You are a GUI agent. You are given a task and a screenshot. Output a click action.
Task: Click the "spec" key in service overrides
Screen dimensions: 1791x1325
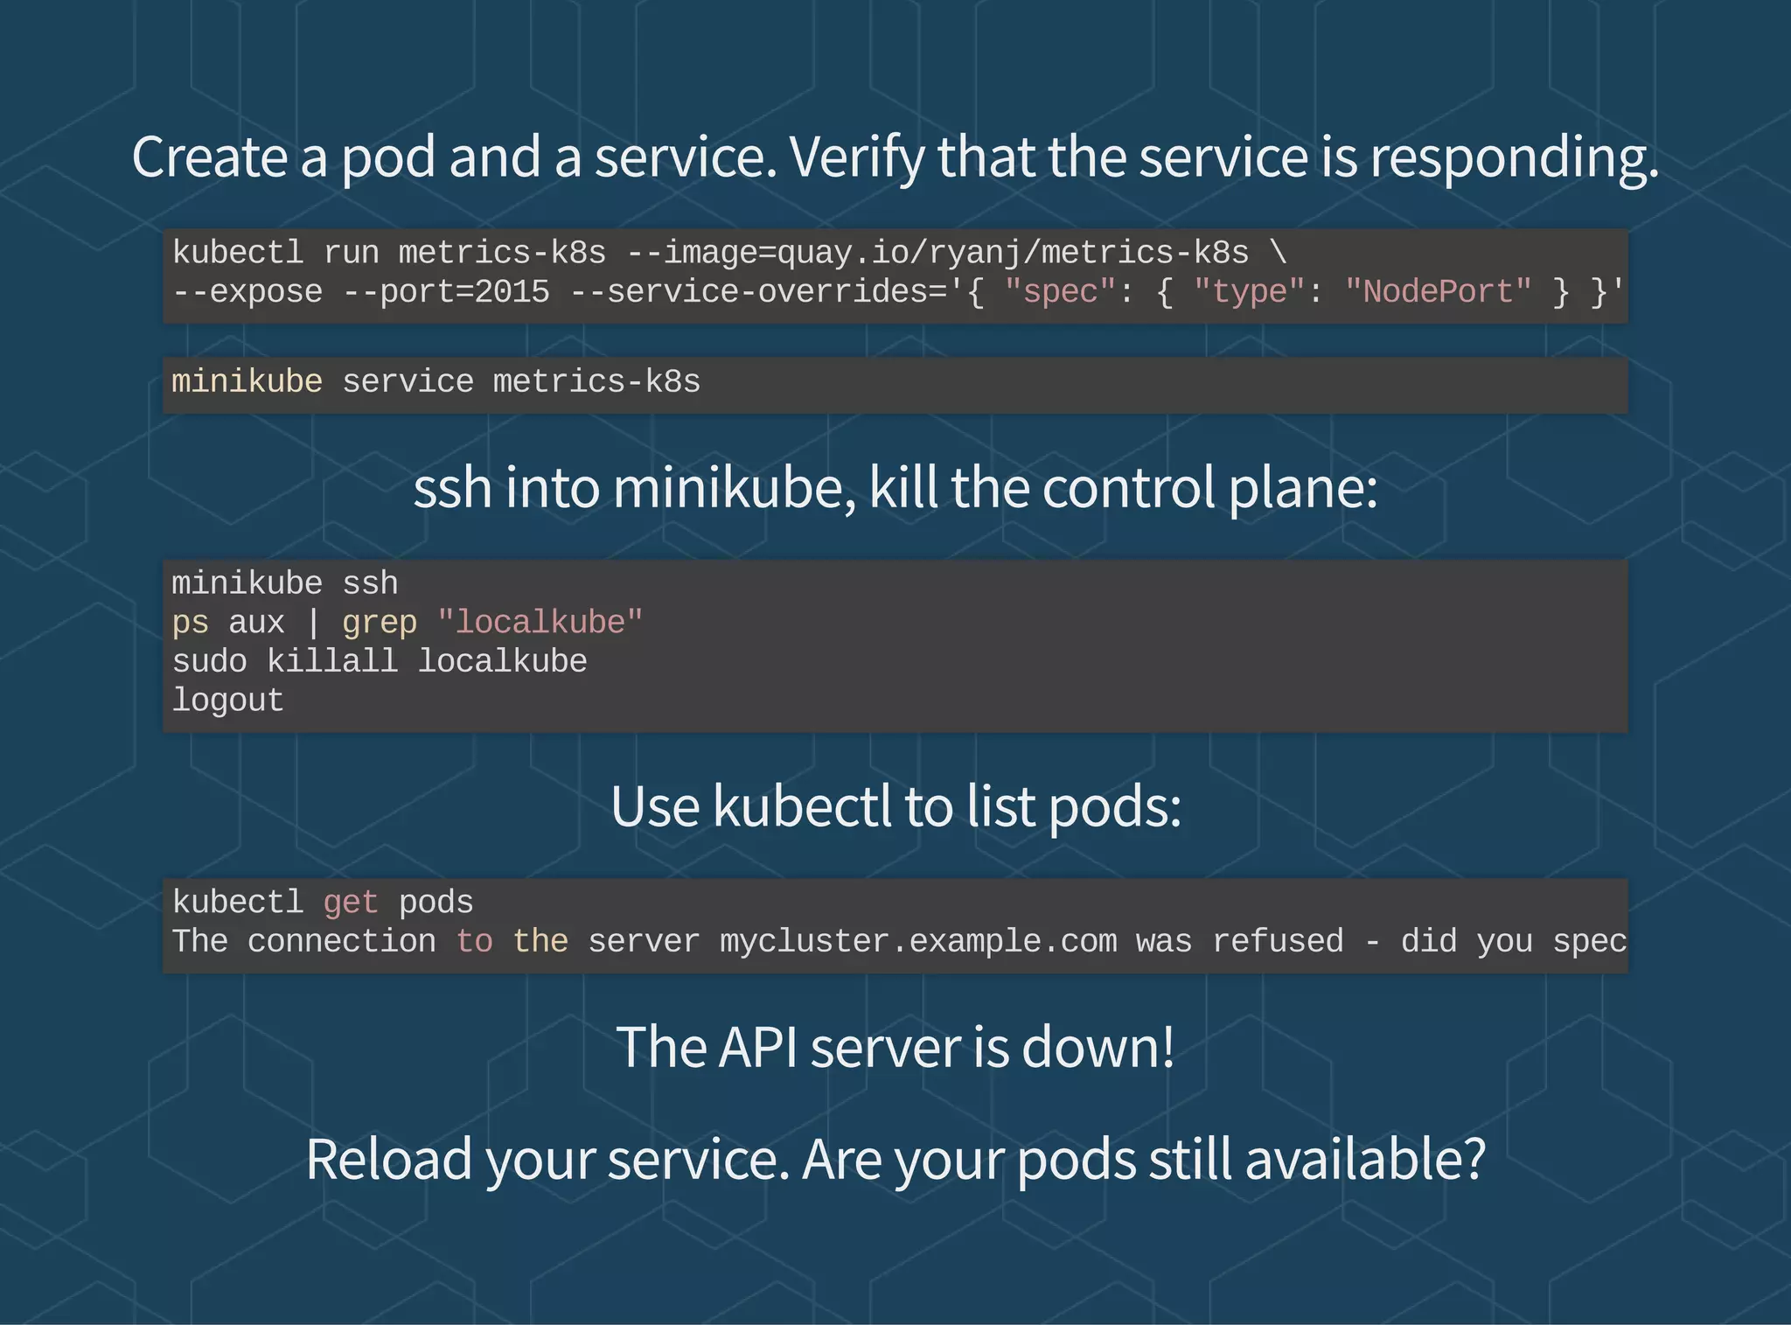pyautogui.click(x=1059, y=292)
